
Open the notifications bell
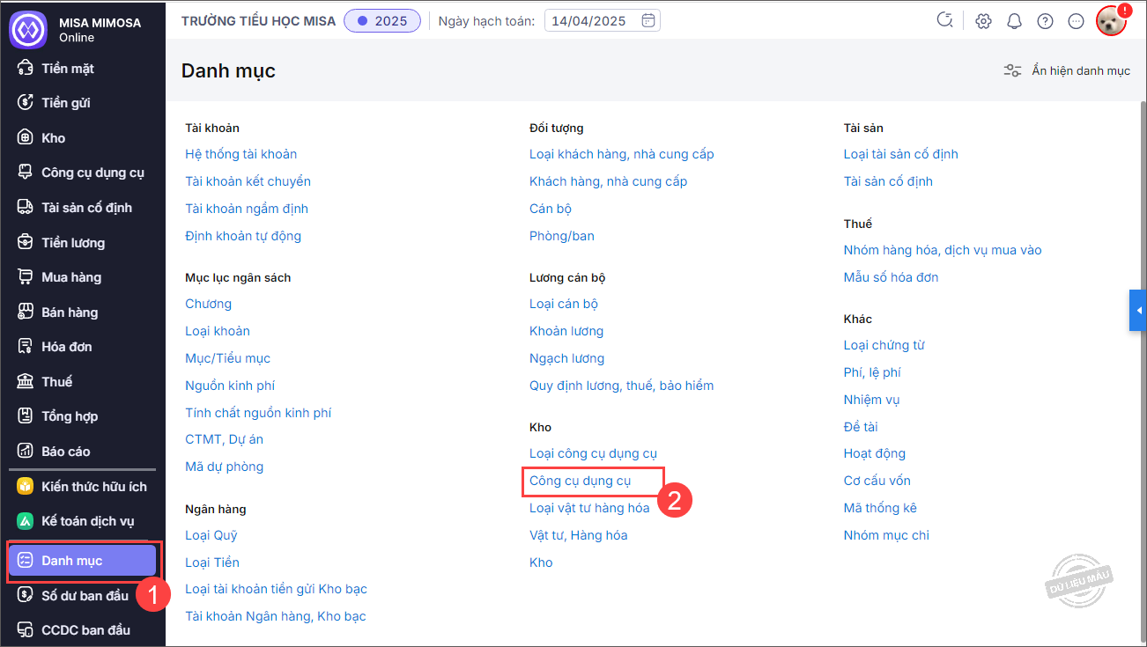pos(1014,21)
